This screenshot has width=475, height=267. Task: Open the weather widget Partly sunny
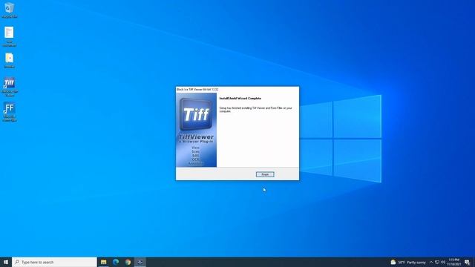coord(408,262)
